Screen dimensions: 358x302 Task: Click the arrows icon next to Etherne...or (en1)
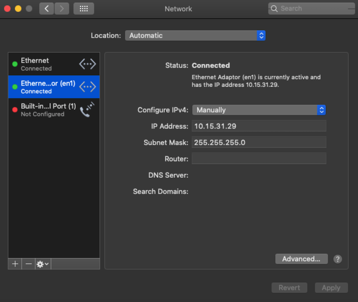(87, 87)
